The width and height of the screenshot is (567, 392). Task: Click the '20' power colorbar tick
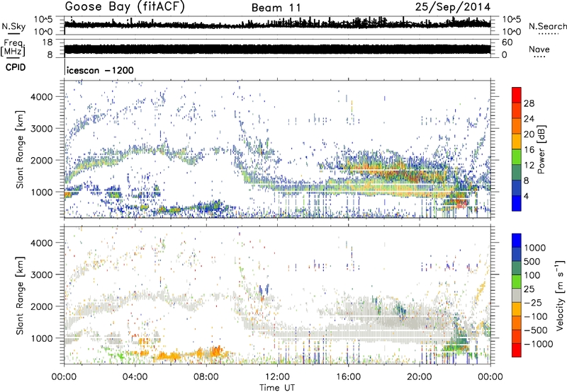point(529,134)
